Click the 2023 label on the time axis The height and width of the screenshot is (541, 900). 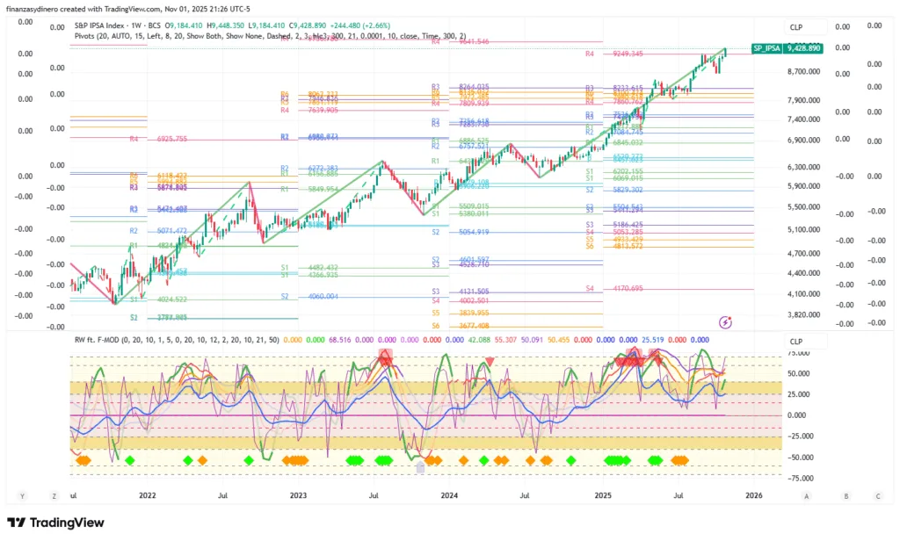tap(298, 496)
